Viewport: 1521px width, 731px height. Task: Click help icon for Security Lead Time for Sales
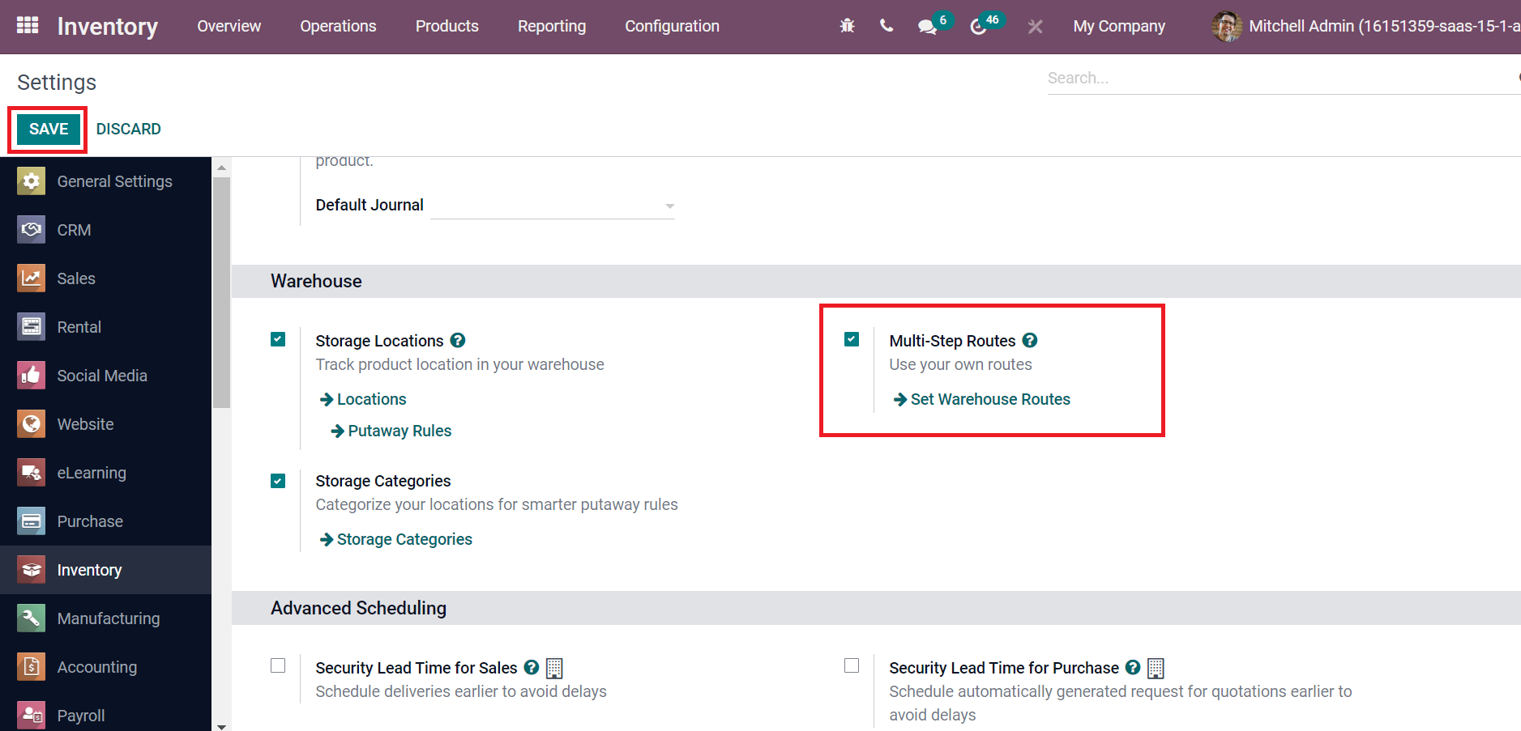click(532, 668)
